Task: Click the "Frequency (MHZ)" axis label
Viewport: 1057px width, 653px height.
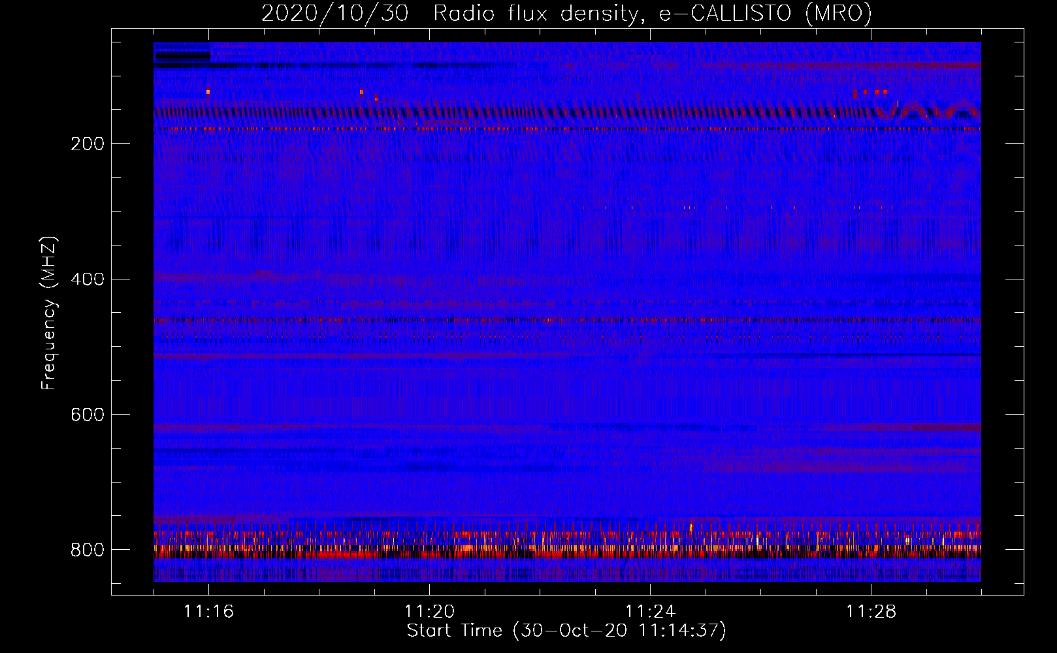Action: coord(48,313)
